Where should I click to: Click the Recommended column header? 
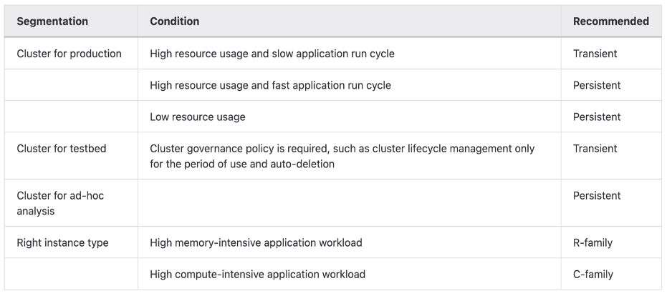pyautogui.click(x=610, y=21)
